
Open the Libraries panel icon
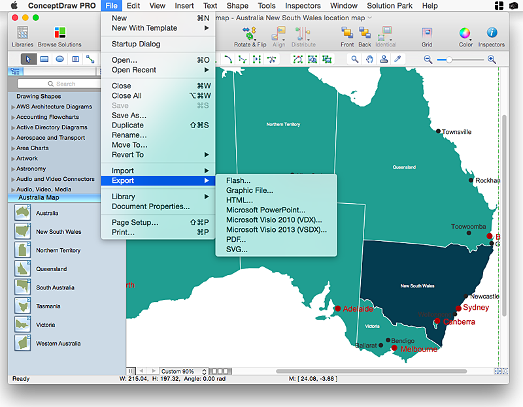[22, 34]
